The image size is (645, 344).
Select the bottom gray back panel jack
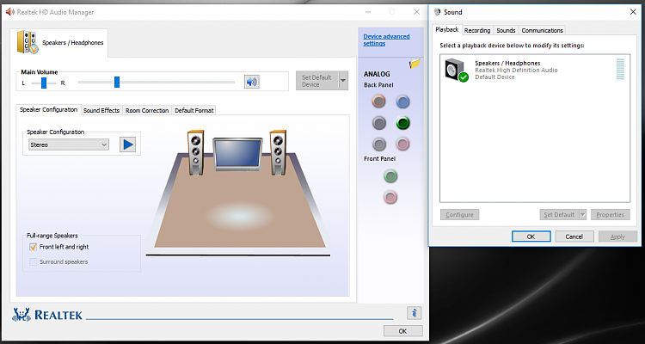click(x=379, y=144)
